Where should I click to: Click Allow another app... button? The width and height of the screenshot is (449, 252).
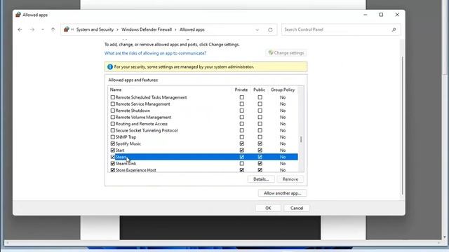point(282,193)
